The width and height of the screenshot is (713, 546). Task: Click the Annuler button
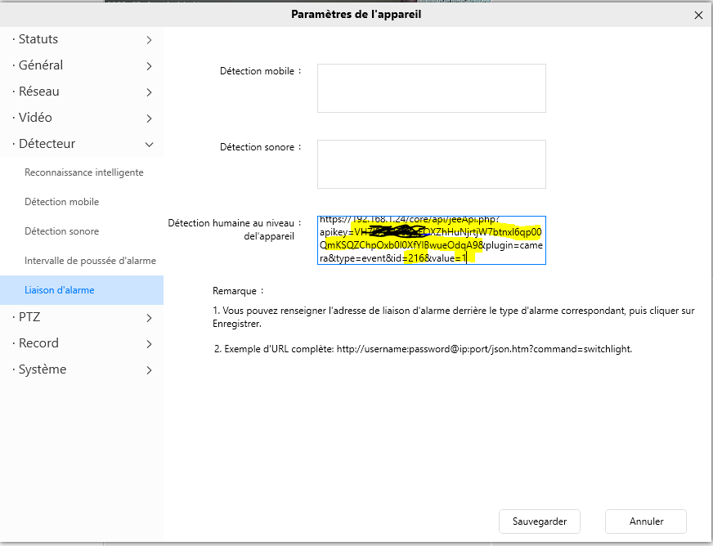[646, 521]
